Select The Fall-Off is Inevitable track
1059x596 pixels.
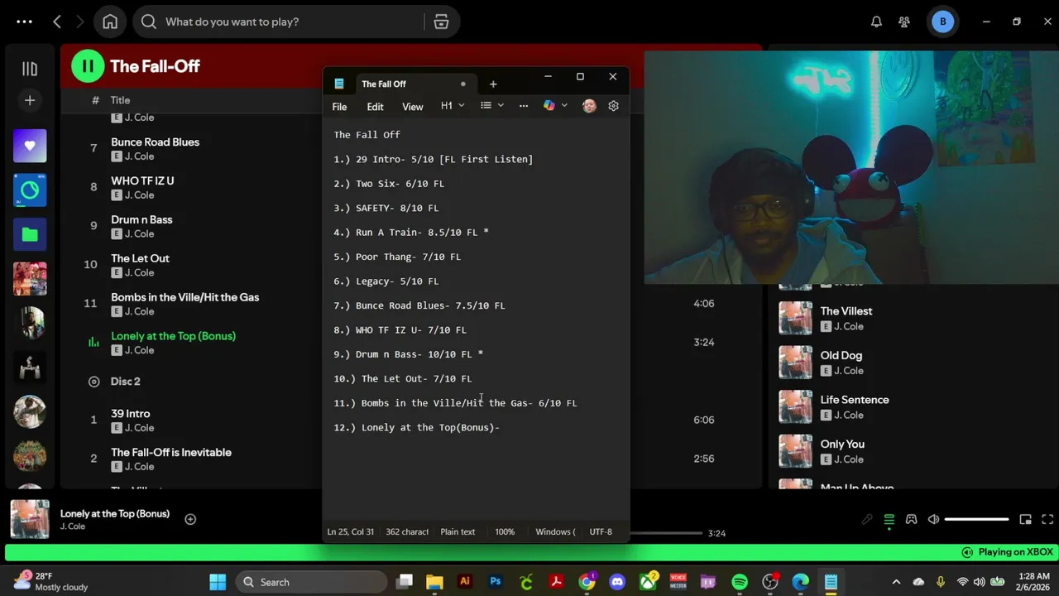(171, 453)
